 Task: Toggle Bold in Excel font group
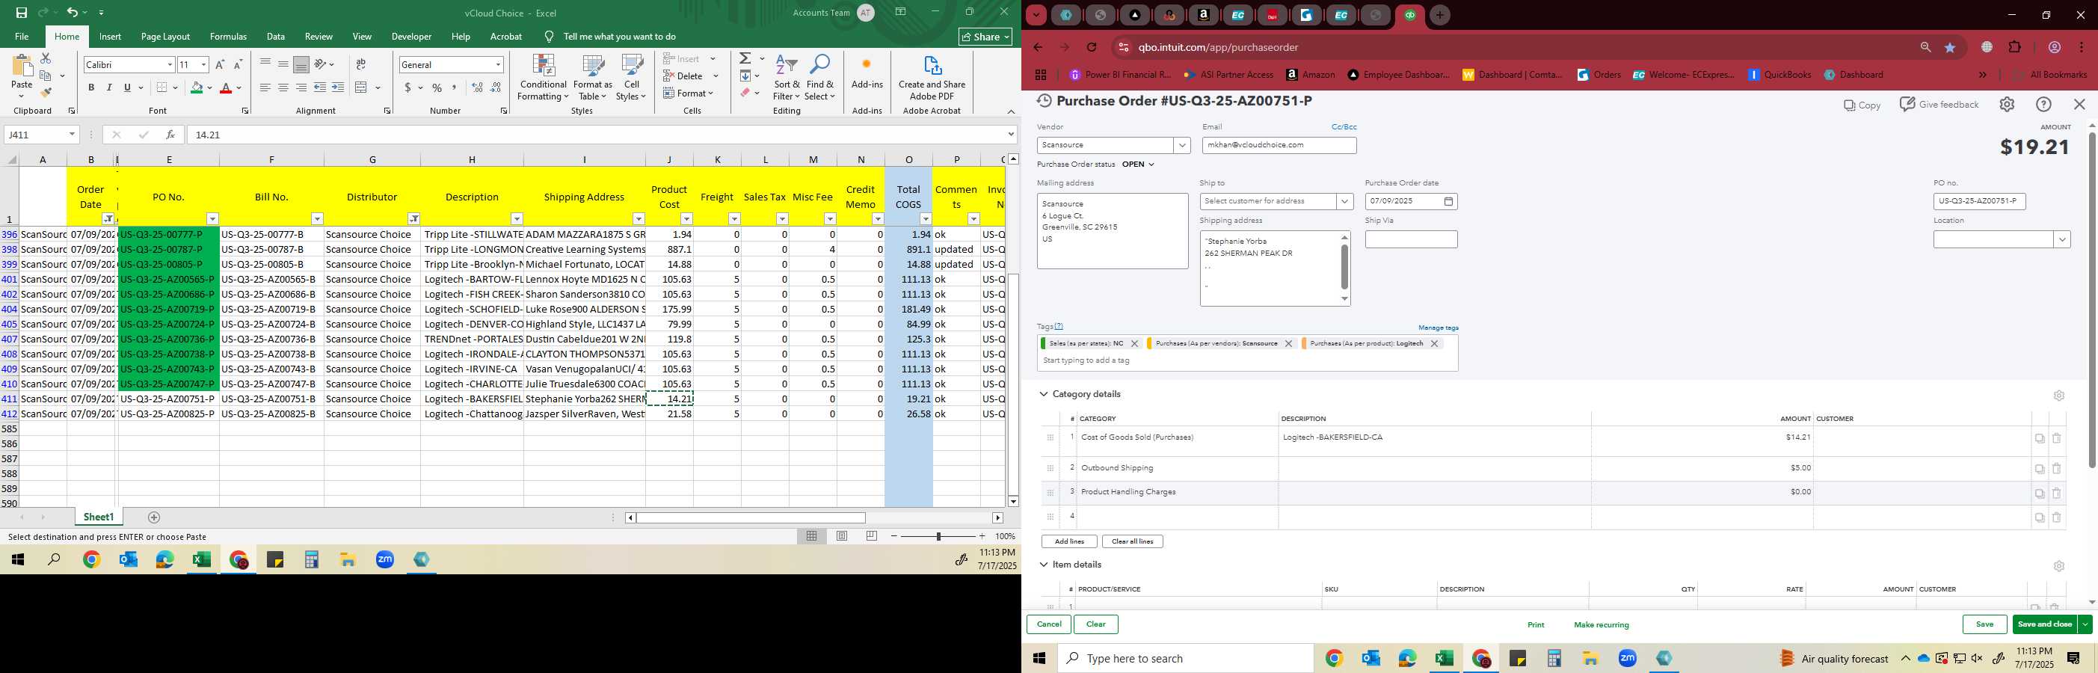[91, 88]
